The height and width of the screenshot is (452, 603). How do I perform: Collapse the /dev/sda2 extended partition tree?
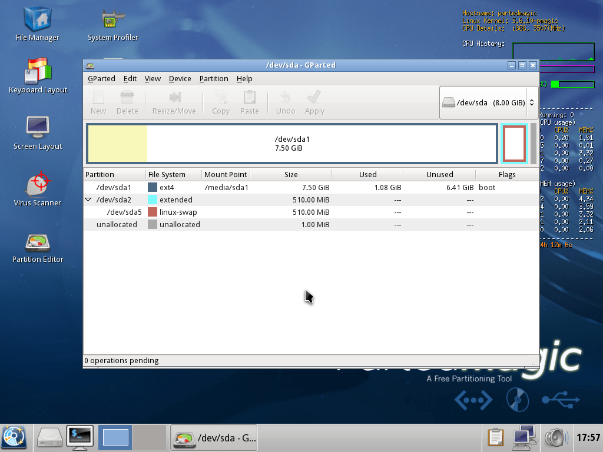(88, 200)
